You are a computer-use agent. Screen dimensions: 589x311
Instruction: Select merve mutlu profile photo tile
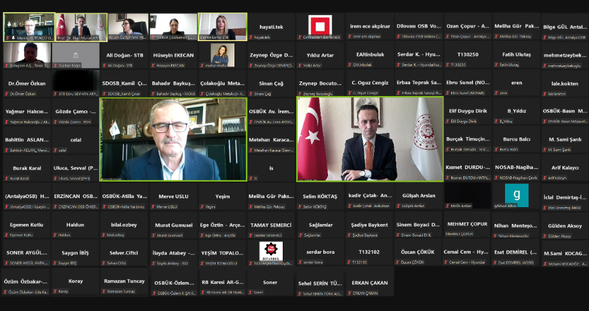coord(222,55)
